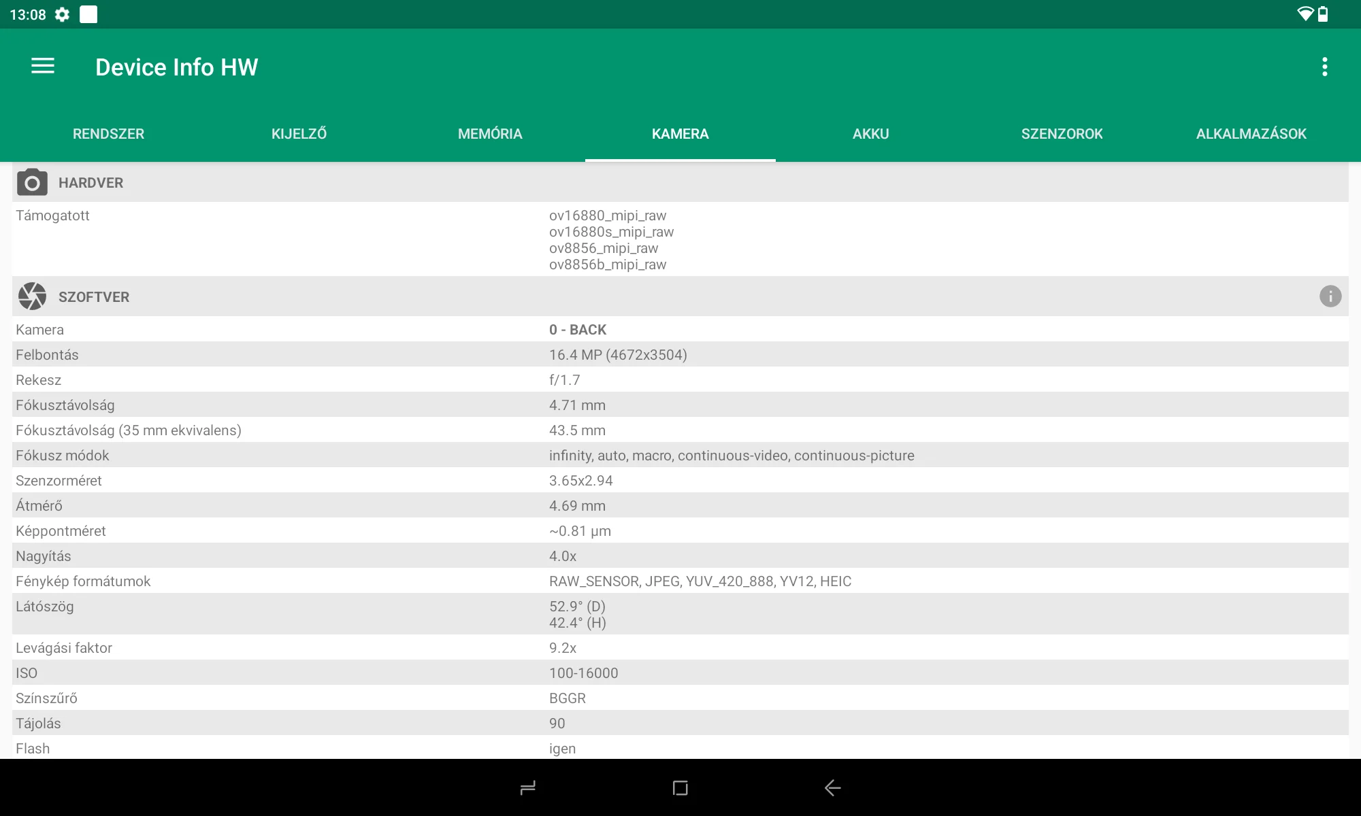Tap diagonal view angle 52.9° (D)
Viewport: 1361px width, 816px height.
coord(577,607)
